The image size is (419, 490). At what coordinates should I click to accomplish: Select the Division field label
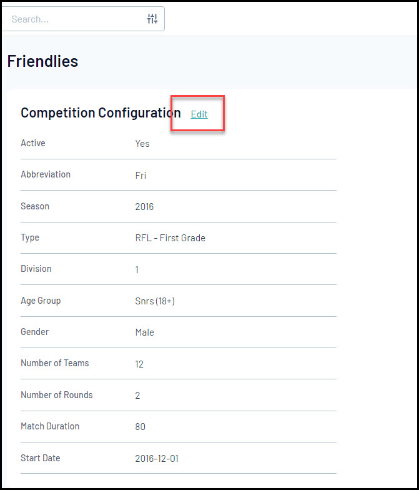click(x=36, y=269)
